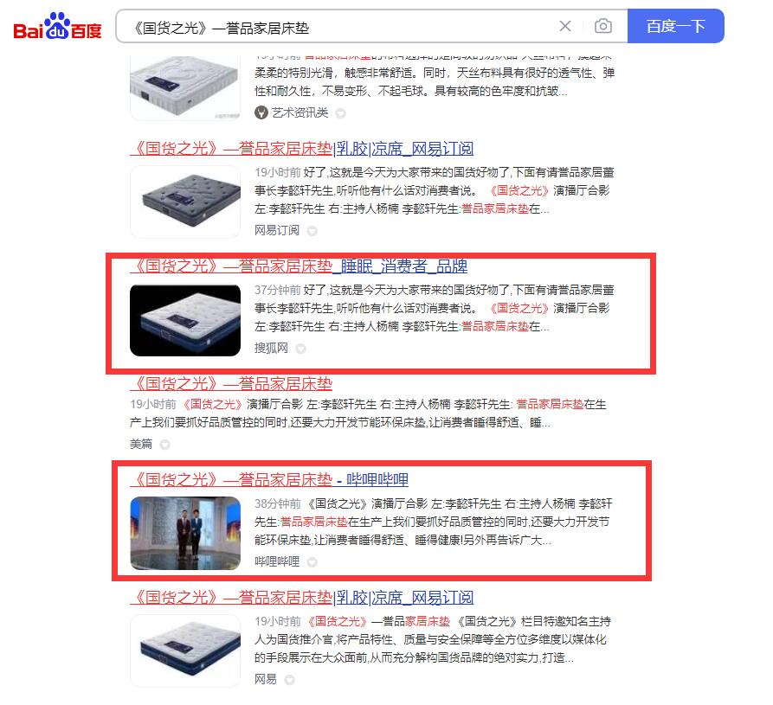This screenshot has width=773, height=705.
Task: Expand dropdown arrow next to 哔哩哔哩
Action: click(312, 562)
